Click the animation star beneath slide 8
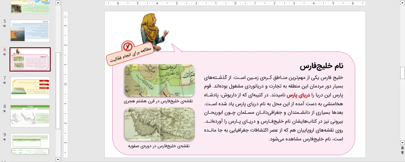The height and width of the screenshot is (162, 405). (x=4, y=111)
